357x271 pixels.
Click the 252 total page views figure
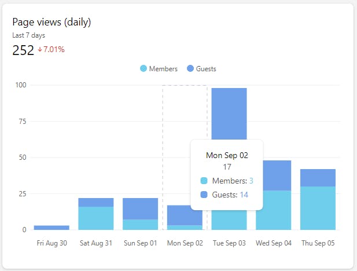pos(22,50)
